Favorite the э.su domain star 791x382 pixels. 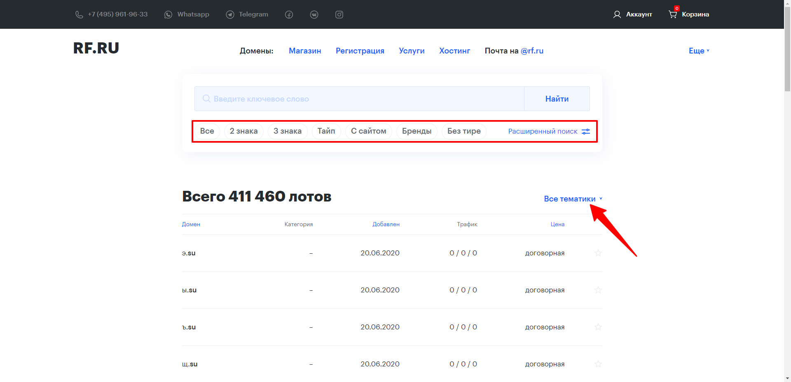click(598, 253)
